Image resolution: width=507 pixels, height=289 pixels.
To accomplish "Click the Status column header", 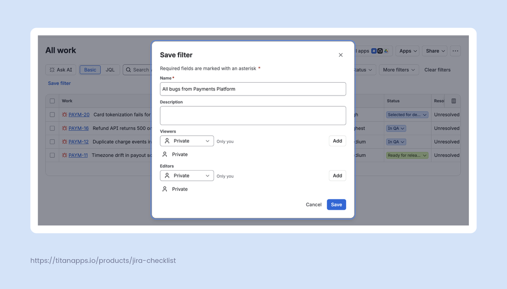I will tap(393, 101).
